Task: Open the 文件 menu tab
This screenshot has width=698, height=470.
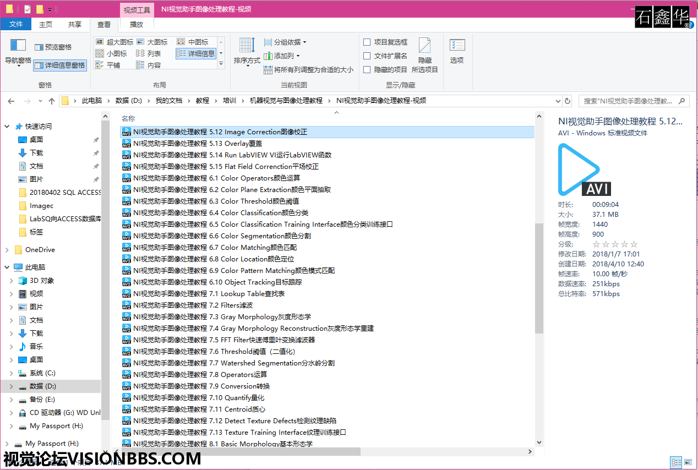Action: (x=16, y=24)
